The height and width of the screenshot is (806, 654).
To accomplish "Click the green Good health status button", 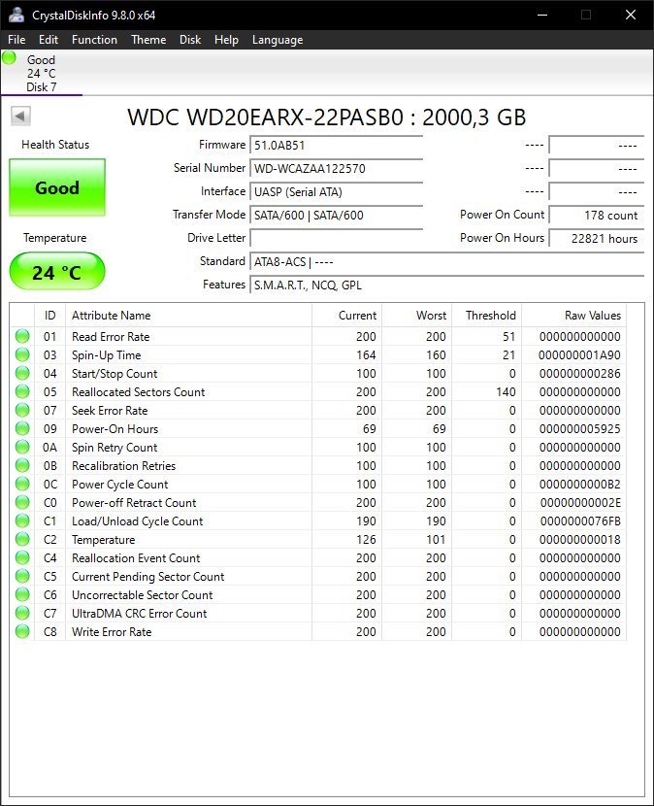I will (x=56, y=187).
